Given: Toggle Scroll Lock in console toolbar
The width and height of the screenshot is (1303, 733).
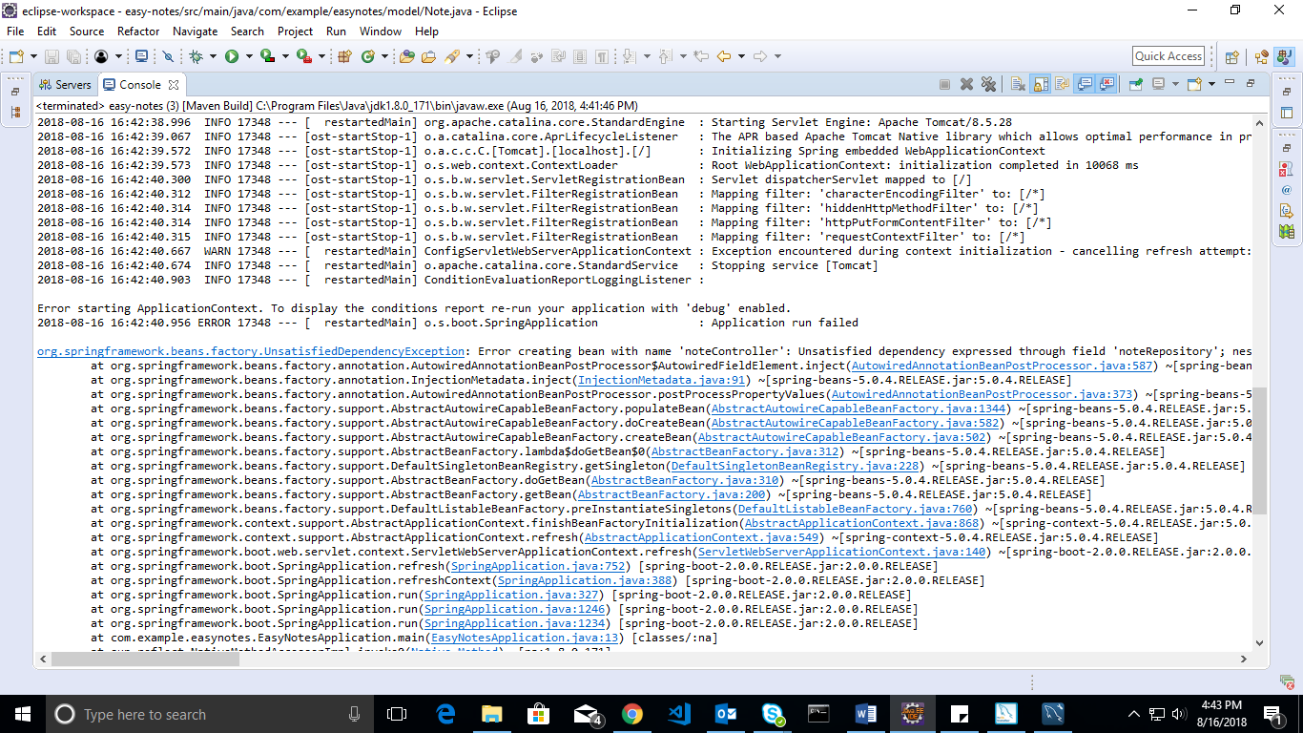Looking at the screenshot, I should click(1040, 84).
